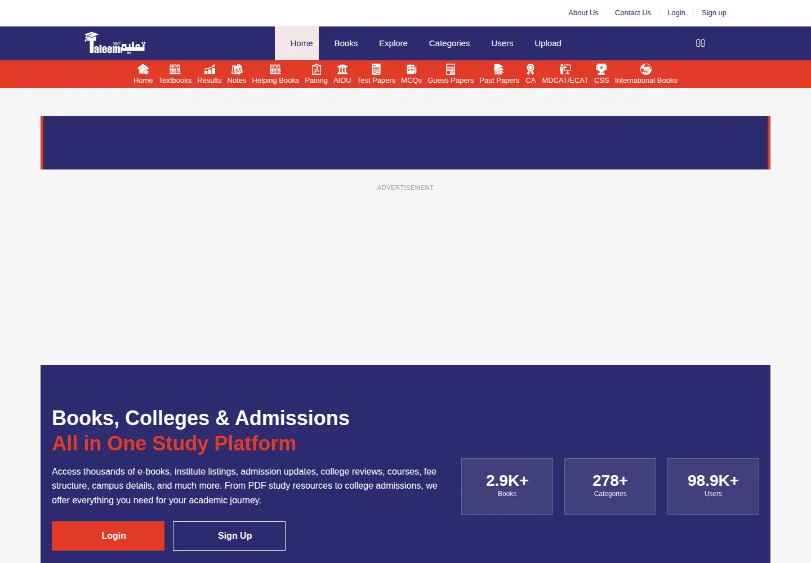811x563 pixels.
Task: Click the MDCAT/ECAT label
Action: [x=565, y=81]
